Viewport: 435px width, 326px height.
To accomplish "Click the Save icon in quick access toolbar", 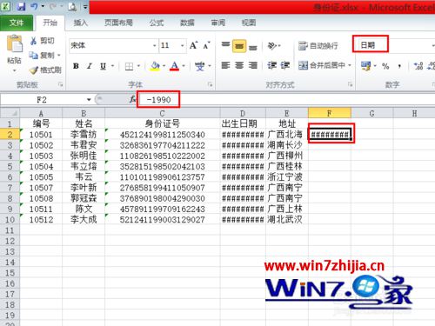I will pos(21,6).
